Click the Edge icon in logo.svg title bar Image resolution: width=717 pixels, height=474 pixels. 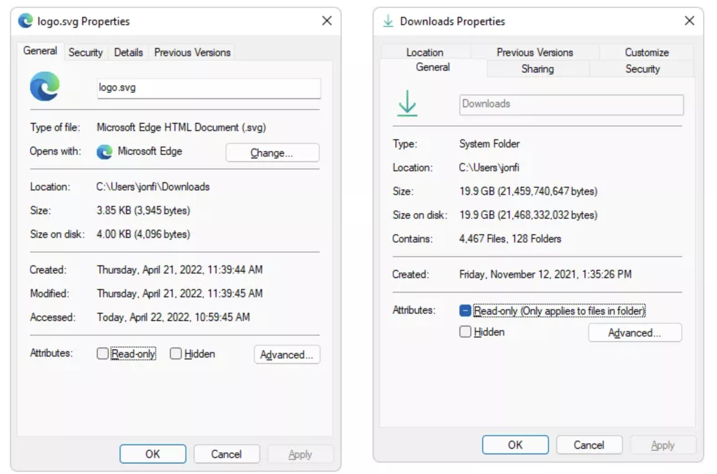26,21
